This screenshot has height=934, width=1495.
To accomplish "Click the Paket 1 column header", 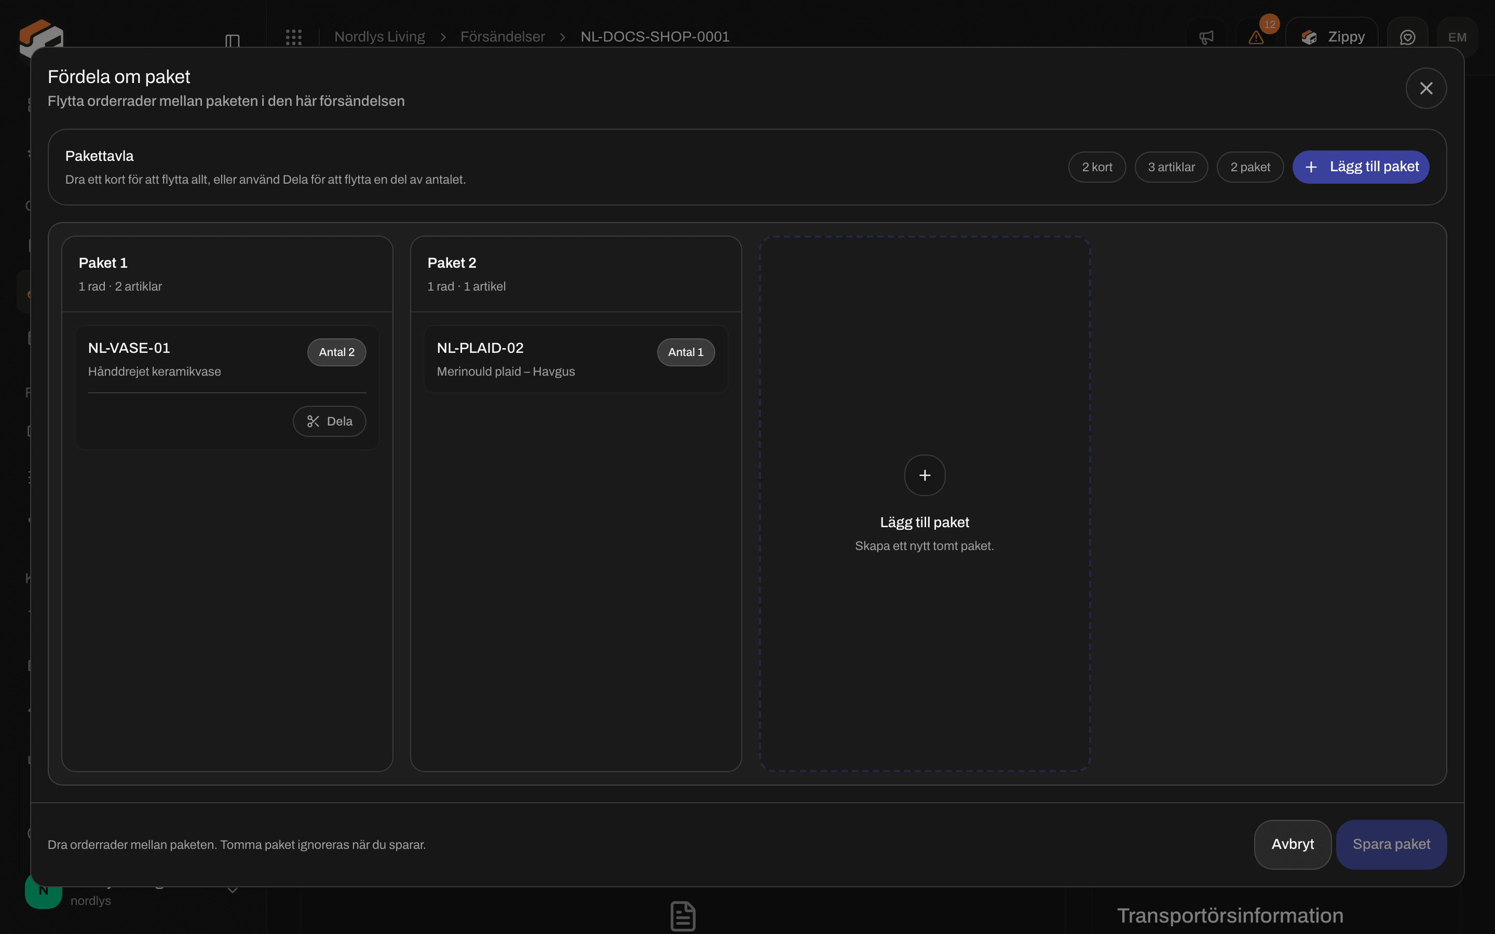I will click(x=227, y=274).
